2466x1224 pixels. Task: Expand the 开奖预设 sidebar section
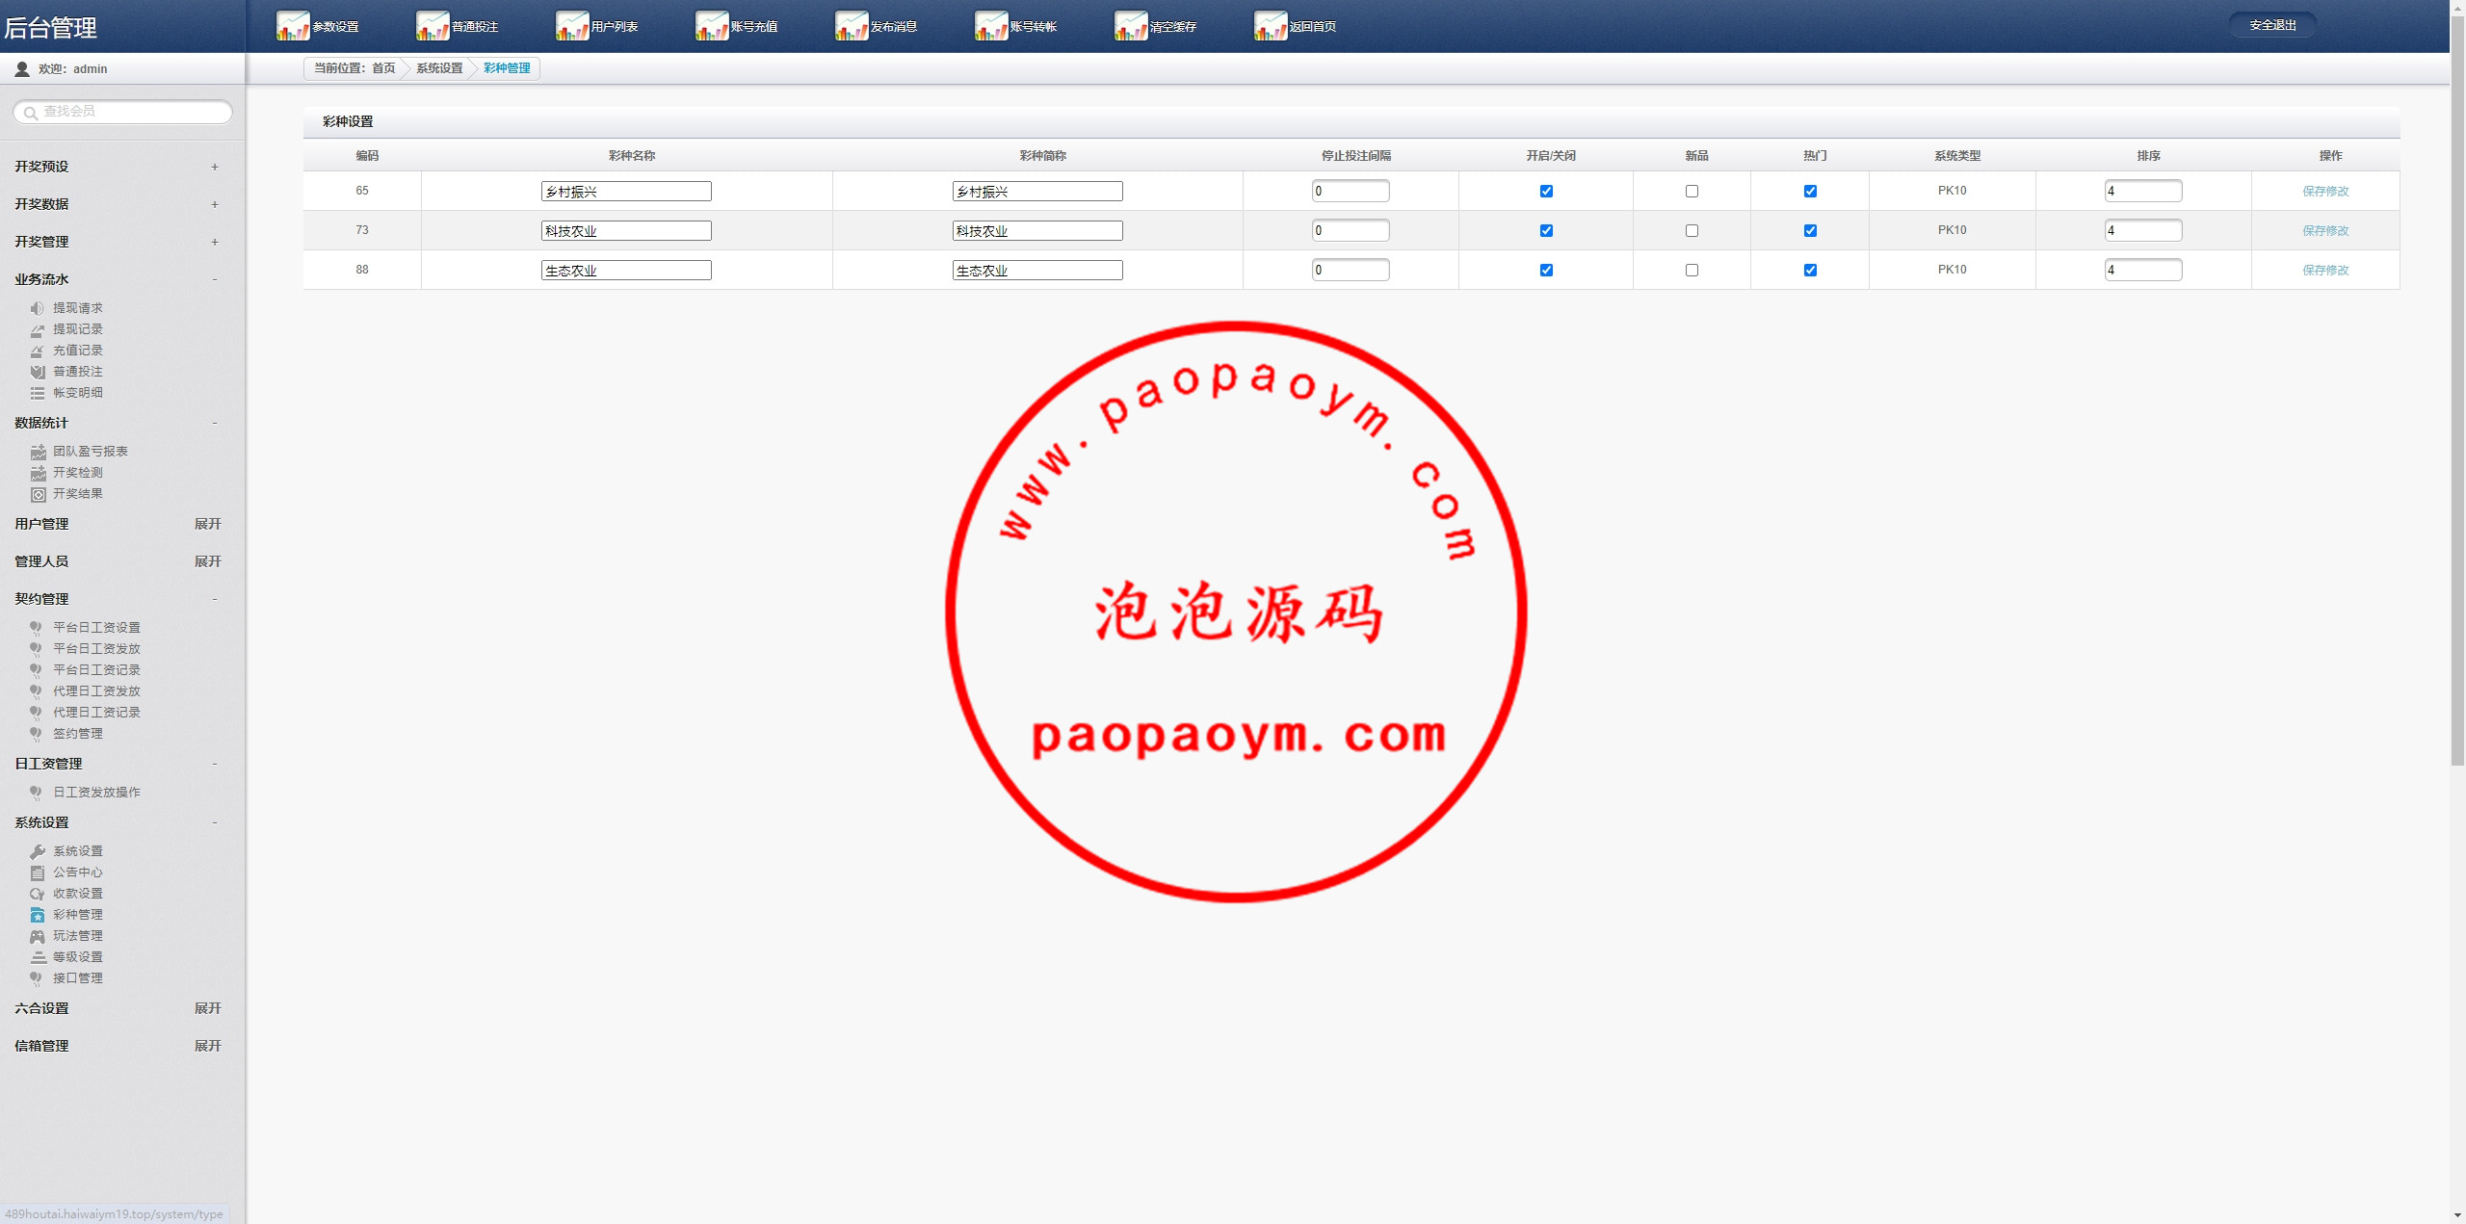215,167
